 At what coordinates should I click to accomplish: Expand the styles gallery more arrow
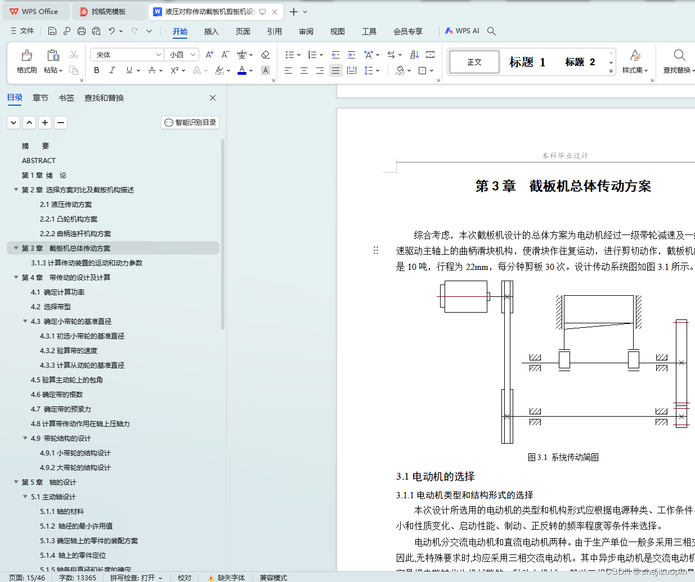click(611, 71)
